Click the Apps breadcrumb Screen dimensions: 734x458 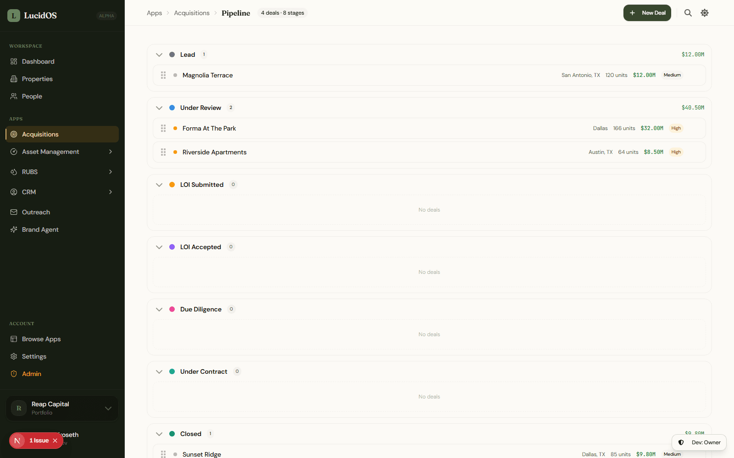coord(154,13)
